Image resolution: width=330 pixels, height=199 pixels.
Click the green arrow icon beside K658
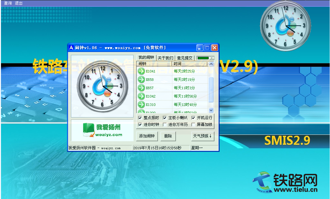click(x=141, y=80)
